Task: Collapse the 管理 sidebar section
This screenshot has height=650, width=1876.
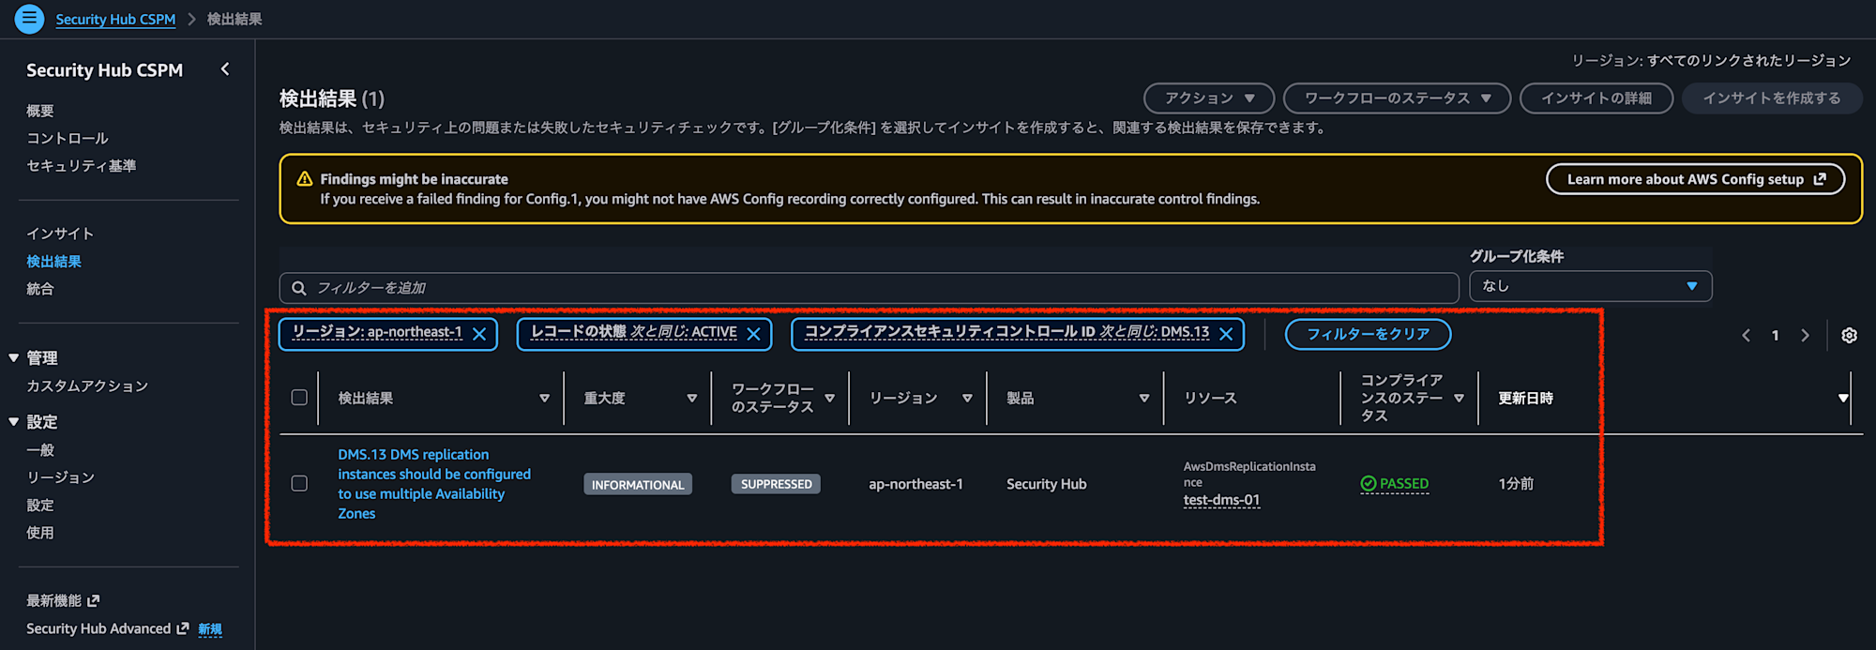Action: pos(14,357)
